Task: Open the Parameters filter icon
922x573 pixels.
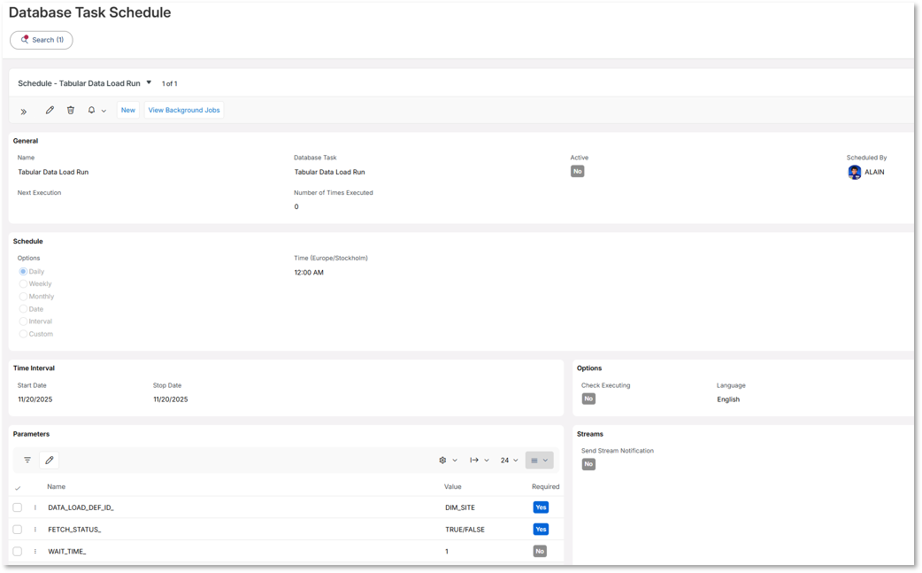Action: pos(27,460)
